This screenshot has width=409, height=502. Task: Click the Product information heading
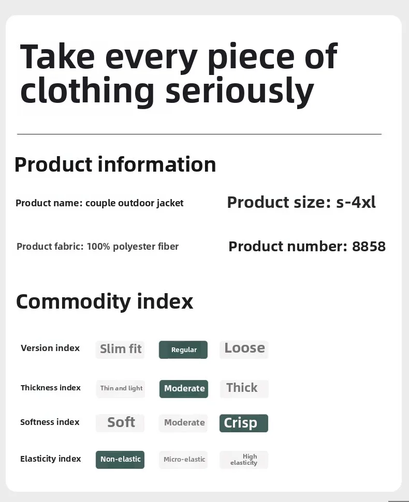(x=115, y=164)
